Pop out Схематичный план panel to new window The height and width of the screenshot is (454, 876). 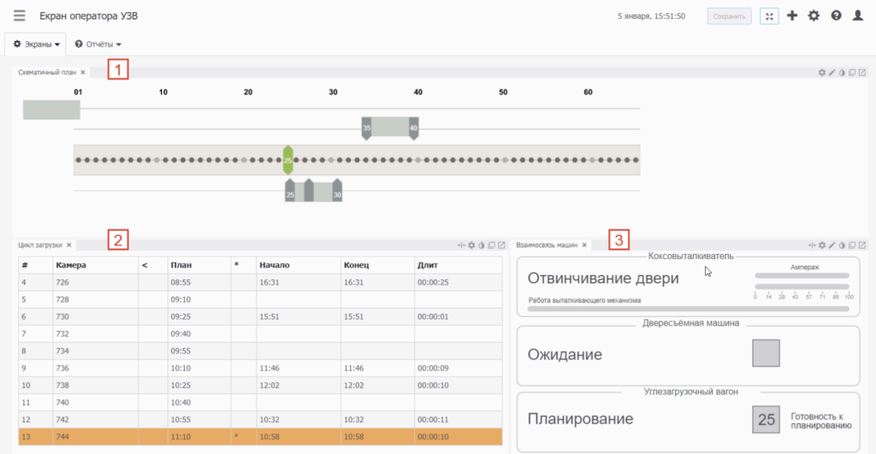pos(862,73)
